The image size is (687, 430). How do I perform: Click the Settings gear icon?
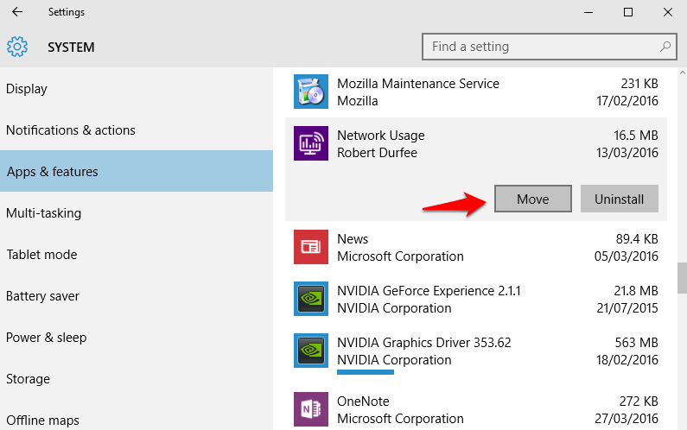[x=17, y=47]
